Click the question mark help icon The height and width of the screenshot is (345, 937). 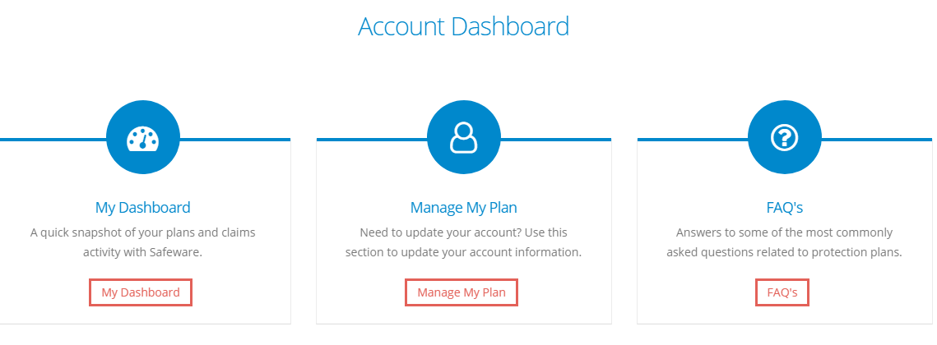[x=785, y=138]
